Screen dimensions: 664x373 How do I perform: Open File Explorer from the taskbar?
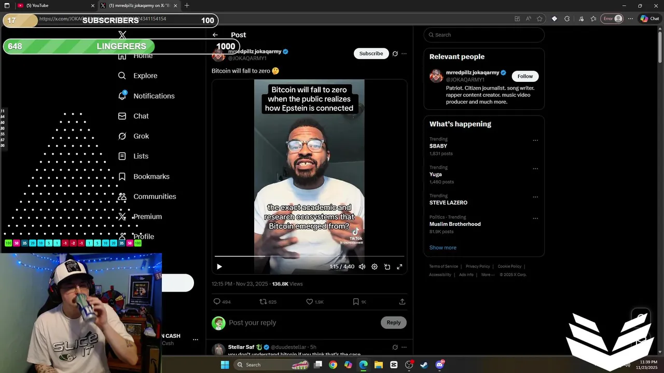[379, 365]
